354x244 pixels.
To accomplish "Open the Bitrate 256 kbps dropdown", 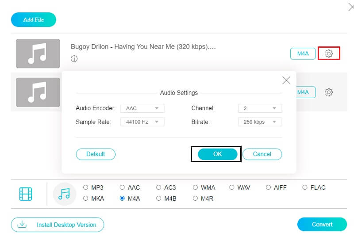I will tap(260, 122).
